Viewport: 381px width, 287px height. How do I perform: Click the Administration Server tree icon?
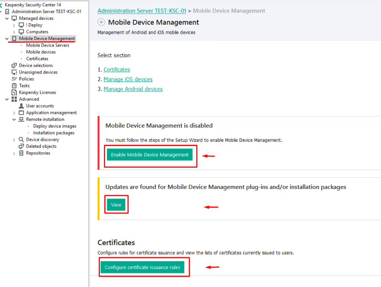7,12
